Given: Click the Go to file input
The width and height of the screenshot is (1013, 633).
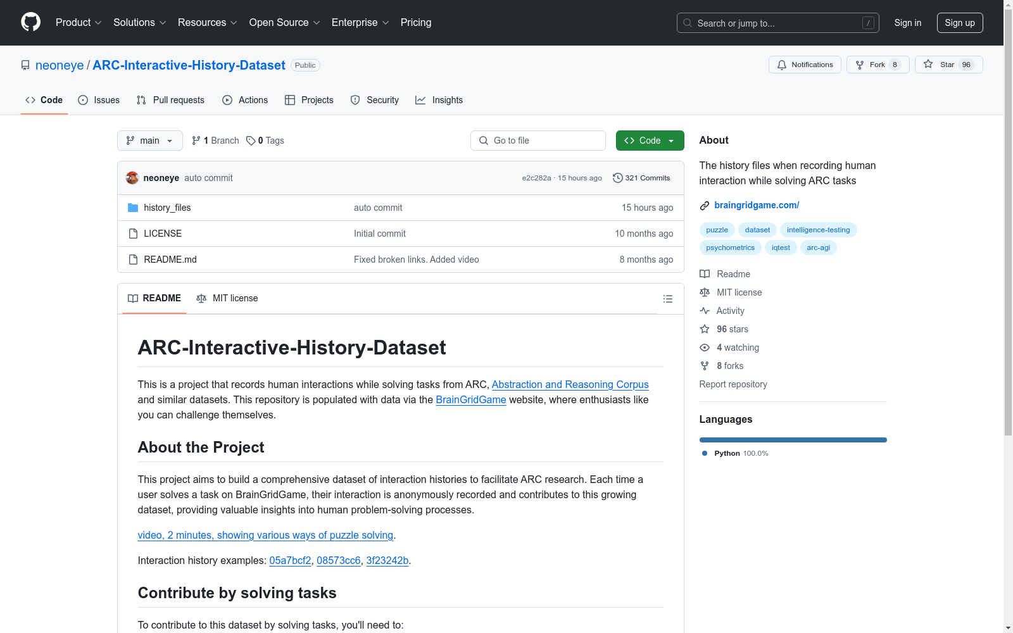Looking at the screenshot, I should tap(538, 141).
